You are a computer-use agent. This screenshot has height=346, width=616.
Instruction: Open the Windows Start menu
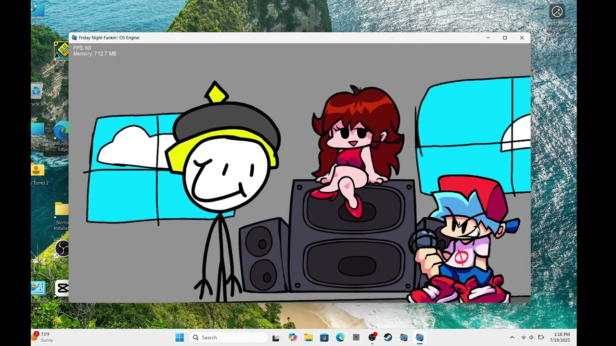(x=180, y=337)
